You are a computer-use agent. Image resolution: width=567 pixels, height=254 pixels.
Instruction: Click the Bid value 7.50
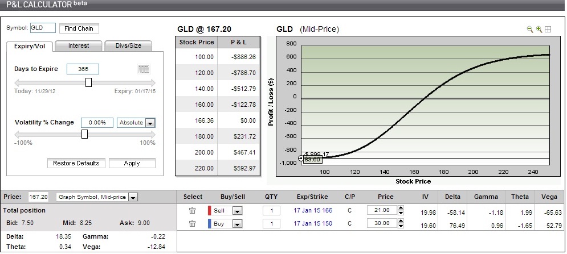point(27,223)
